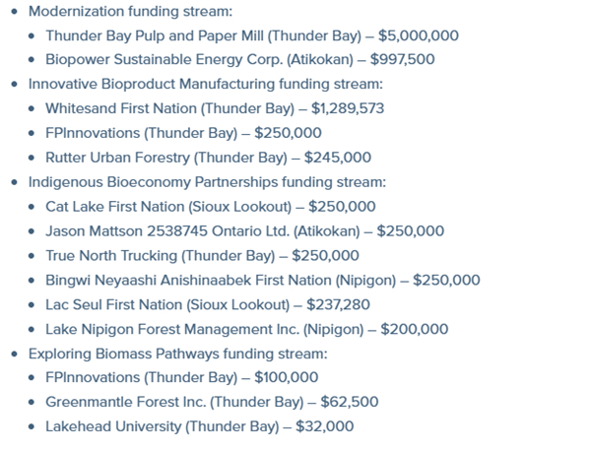Click the $237,280 funding amount

[x=338, y=304]
